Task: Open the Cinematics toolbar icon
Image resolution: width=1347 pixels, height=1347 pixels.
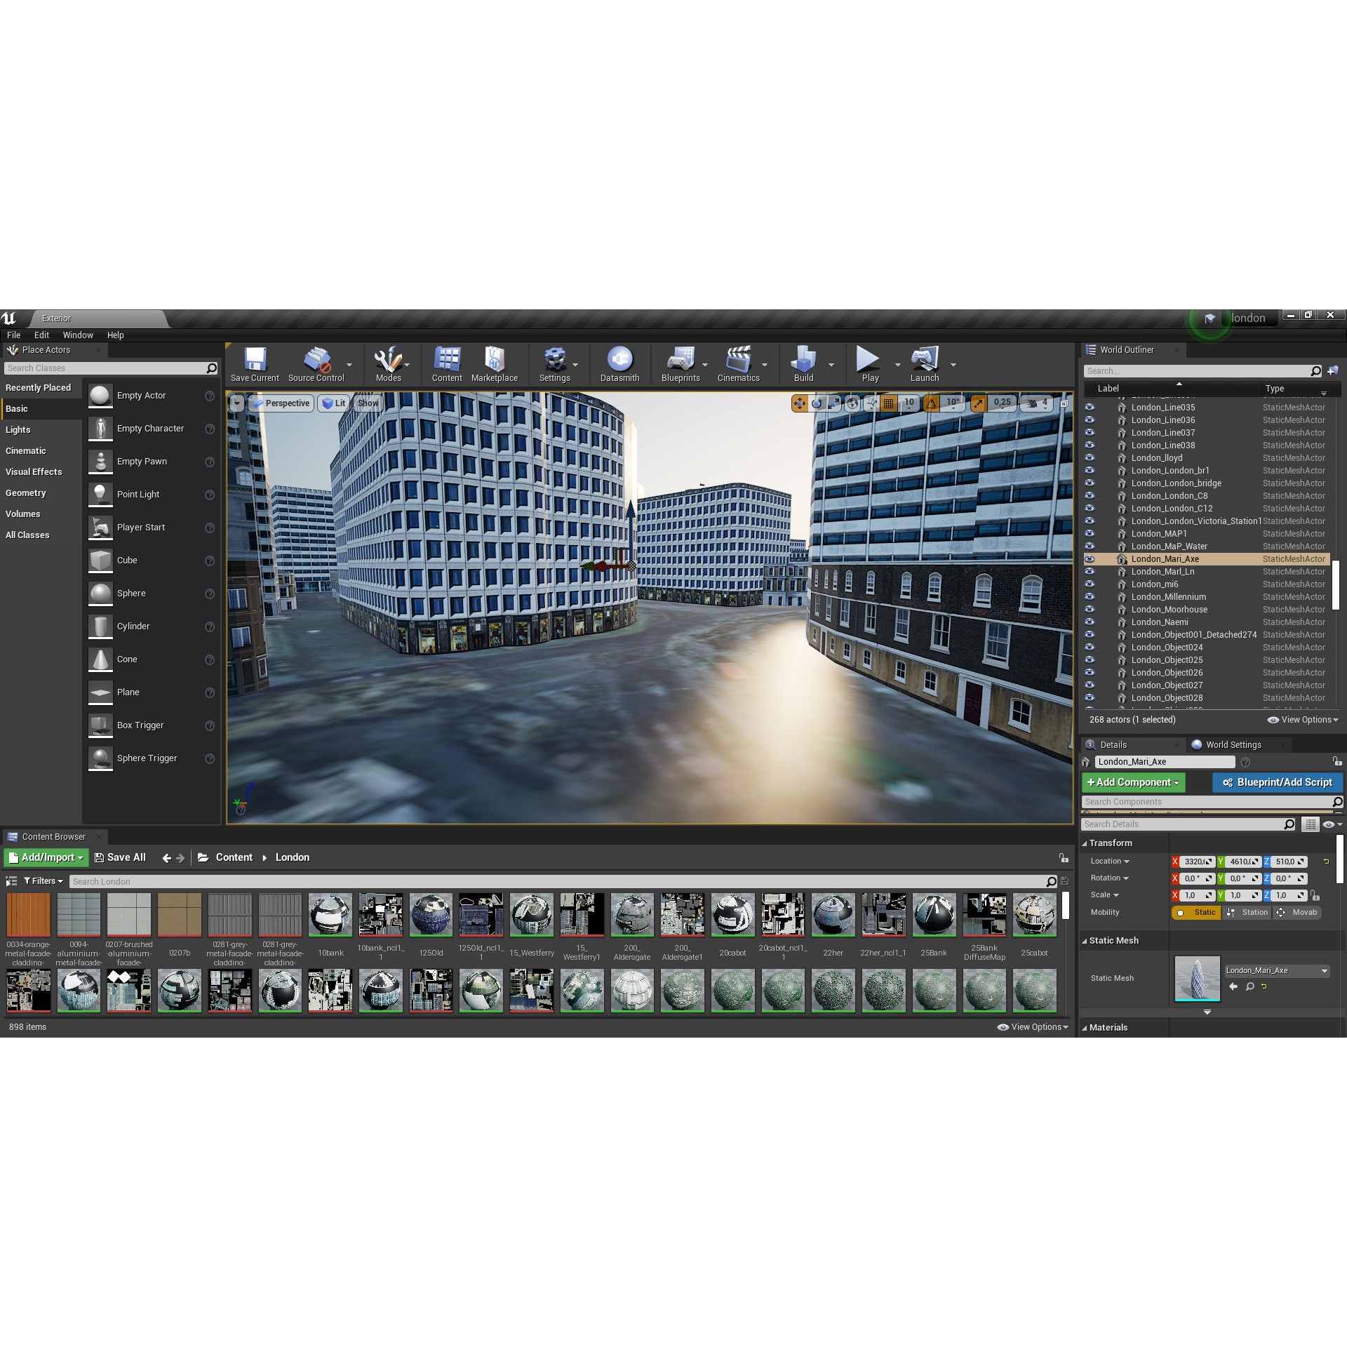Action: click(x=738, y=363)
